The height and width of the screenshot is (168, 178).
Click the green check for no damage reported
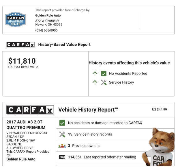coord(62,123)
